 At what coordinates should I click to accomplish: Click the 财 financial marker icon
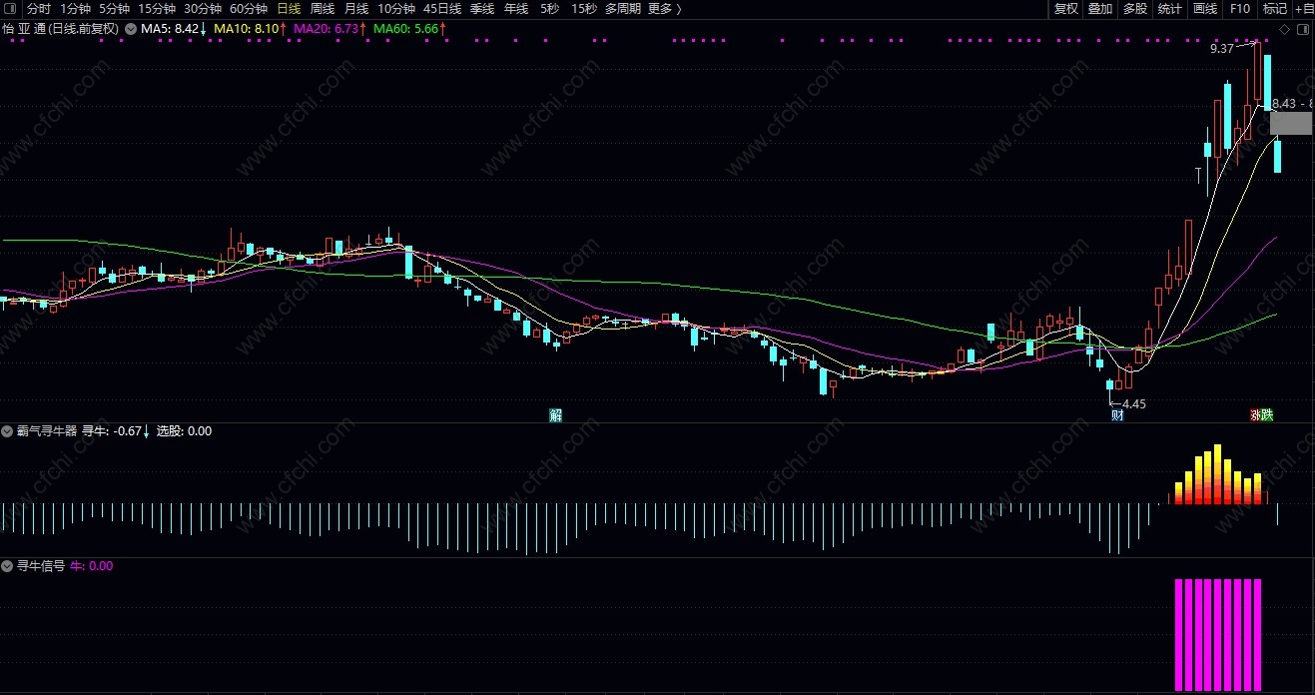1117,415
